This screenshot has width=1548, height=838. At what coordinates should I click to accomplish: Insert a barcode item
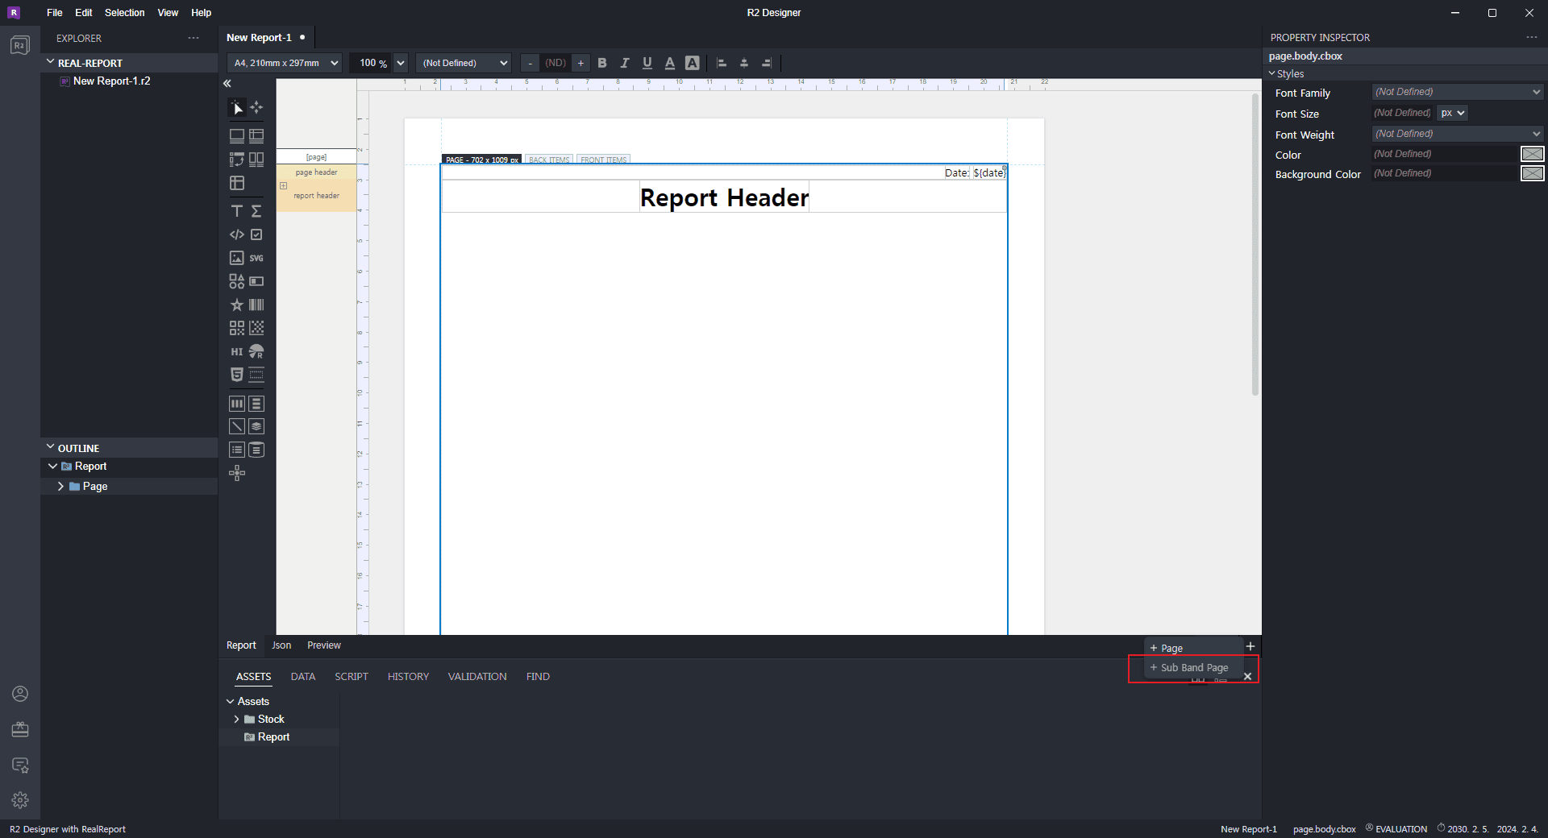pos(256,305)
